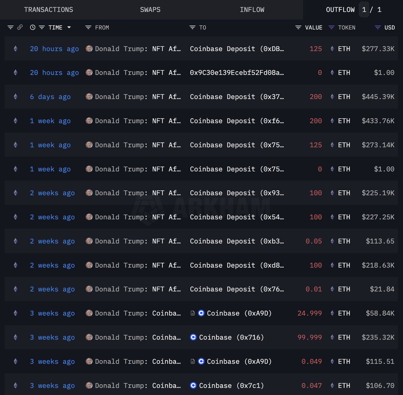This screenshot has width=403, height=395.
Task: Select the OUTFLOW tab
Action: (340, 10)
